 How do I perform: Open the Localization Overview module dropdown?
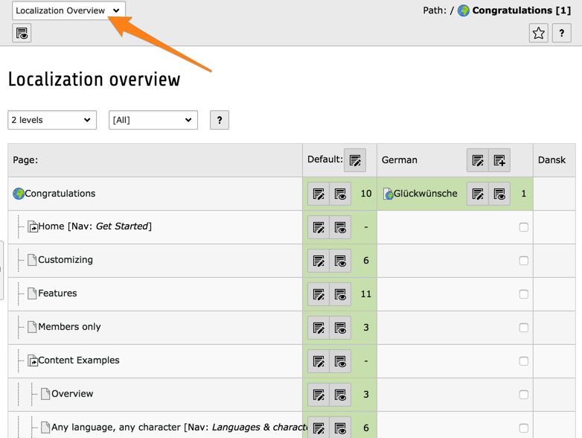[68, 10]
